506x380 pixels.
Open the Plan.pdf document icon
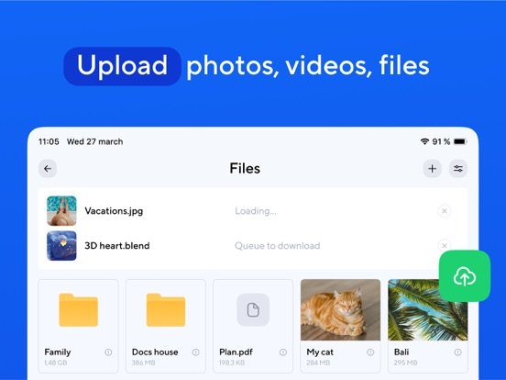[253, 310]
